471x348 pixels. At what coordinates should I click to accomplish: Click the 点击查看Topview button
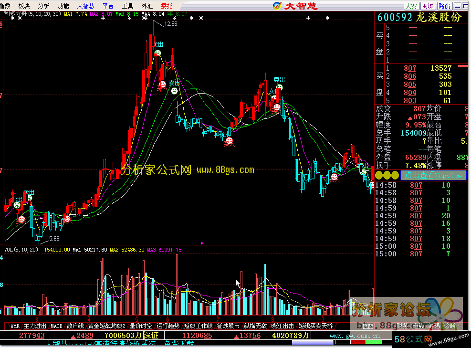click(x=433, y=175)
